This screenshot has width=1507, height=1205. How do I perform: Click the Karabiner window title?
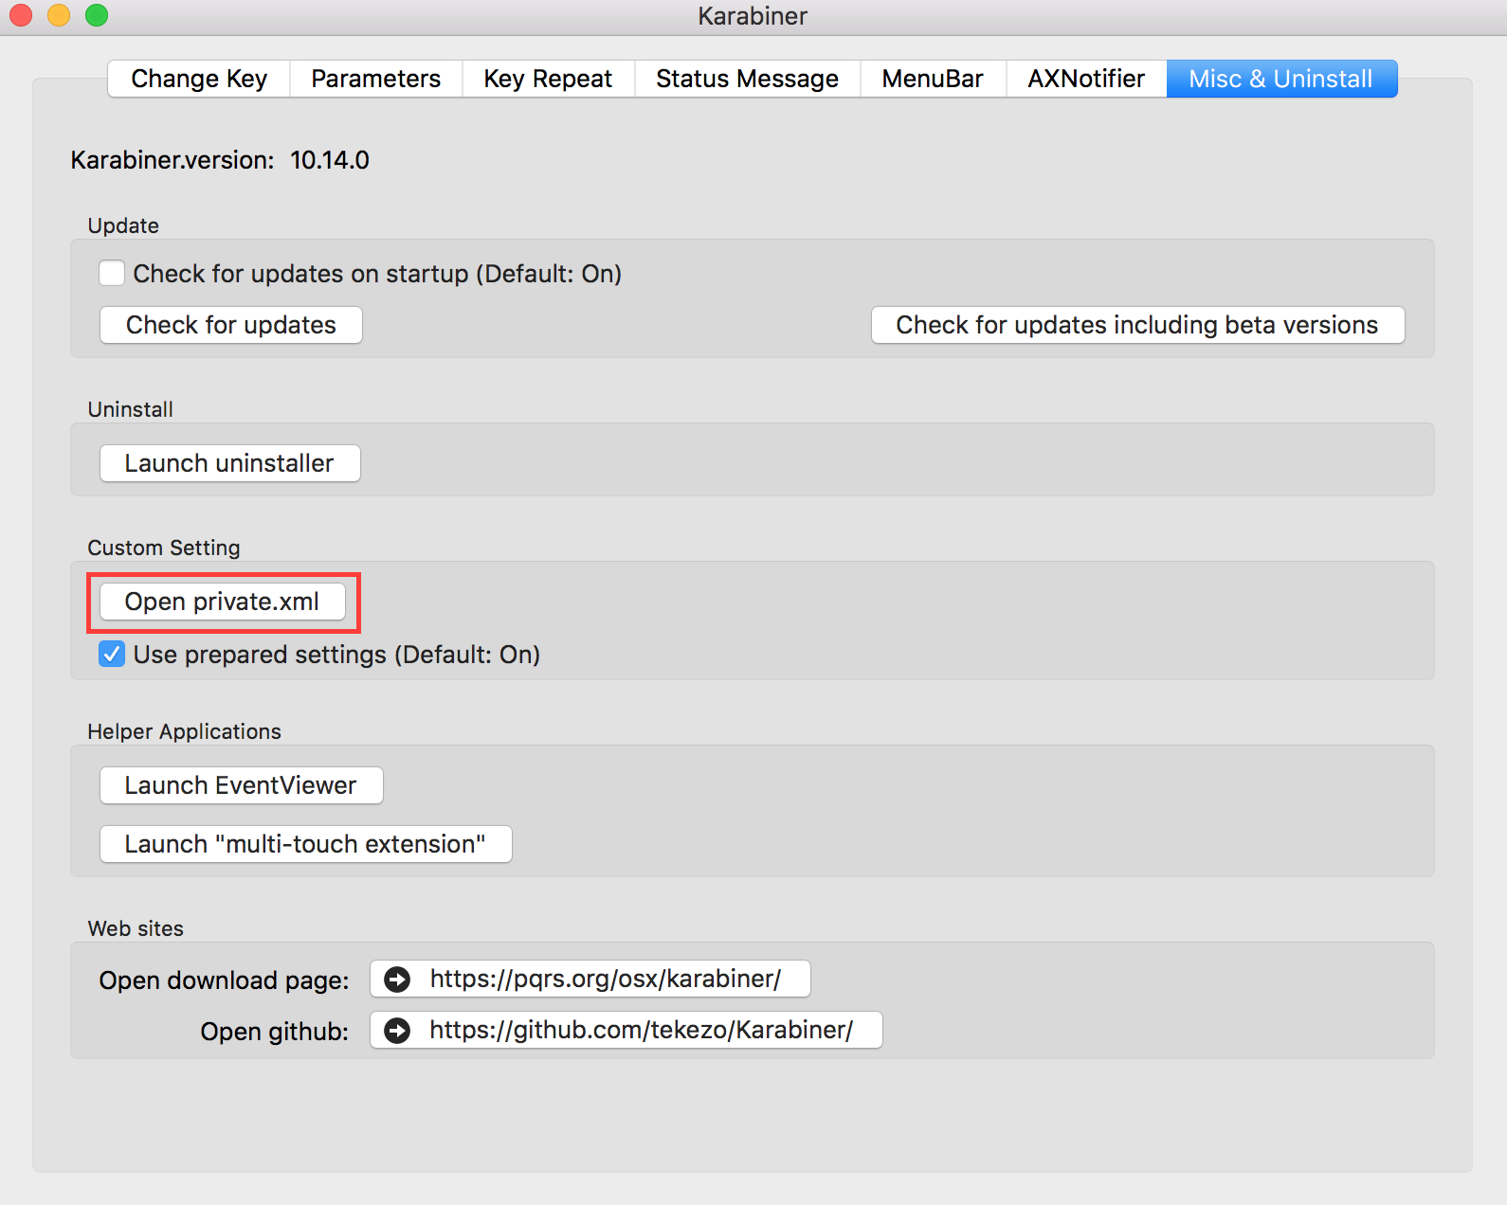753,16
